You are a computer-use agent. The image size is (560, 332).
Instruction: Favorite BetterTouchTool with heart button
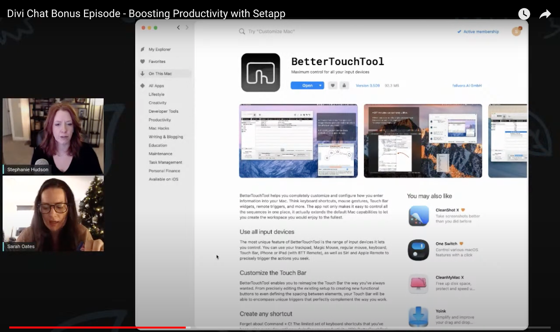(x=332, y=86)
